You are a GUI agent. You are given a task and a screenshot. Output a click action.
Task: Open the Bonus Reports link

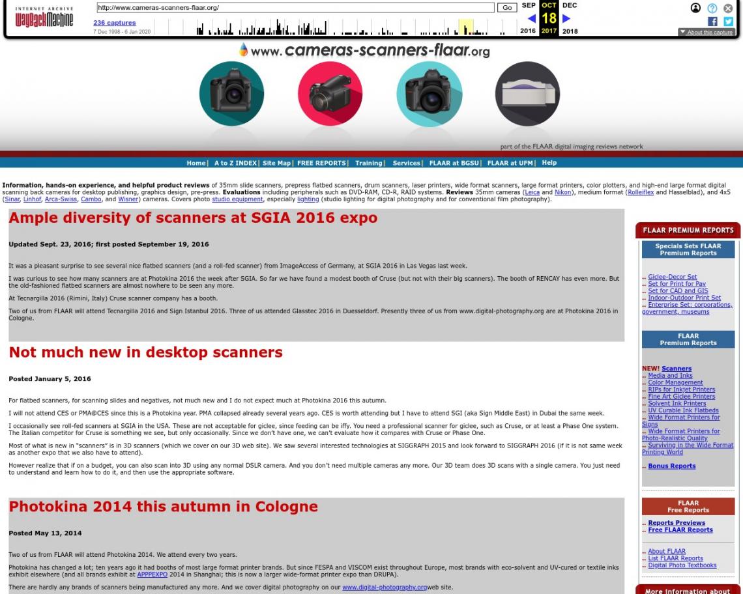(671, 466)
